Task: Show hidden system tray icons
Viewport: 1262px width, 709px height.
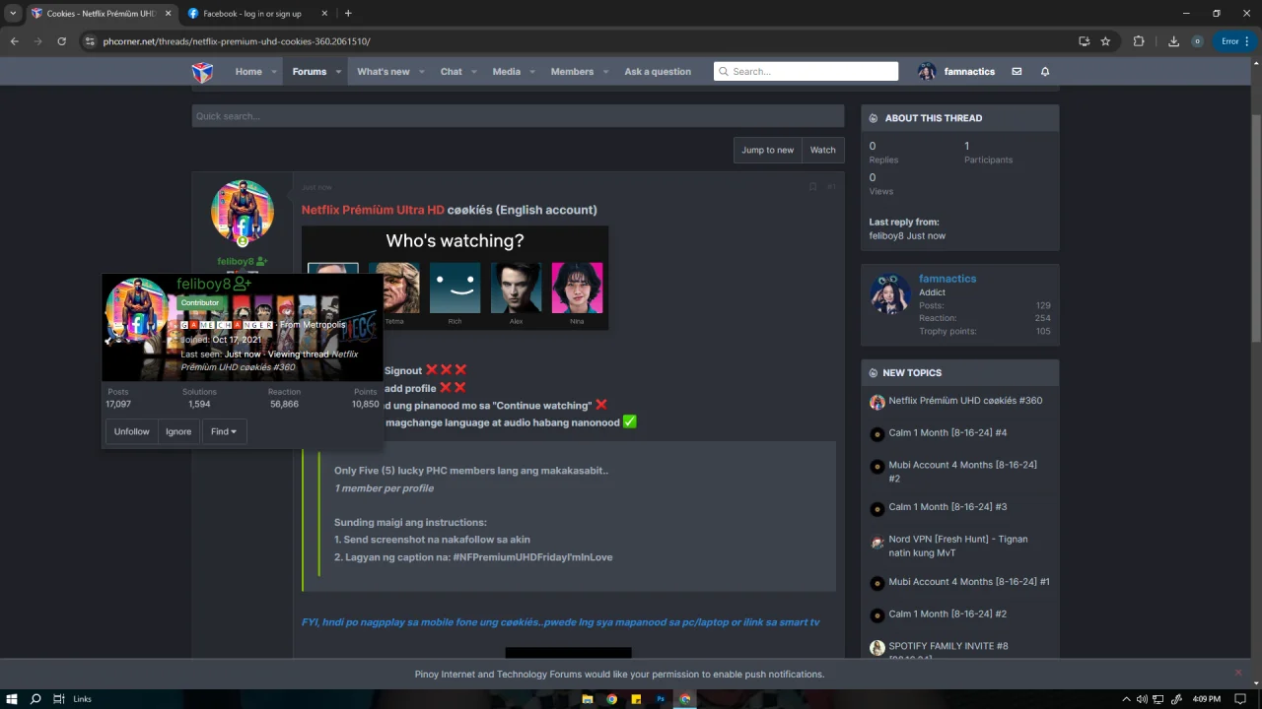Action: point(1125,699)
